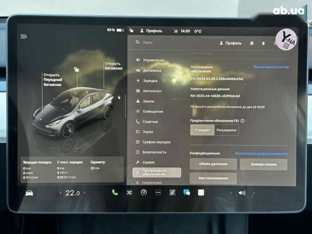The width and height of the screenshot is (312, 234).
Task: Open the Зарядка menu
Action: [x=147, y=80]
